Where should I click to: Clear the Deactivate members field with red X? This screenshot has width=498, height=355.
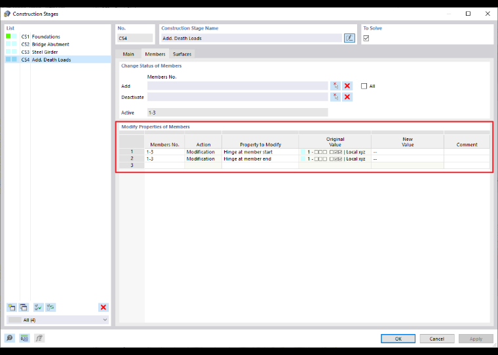click(347, 97)
